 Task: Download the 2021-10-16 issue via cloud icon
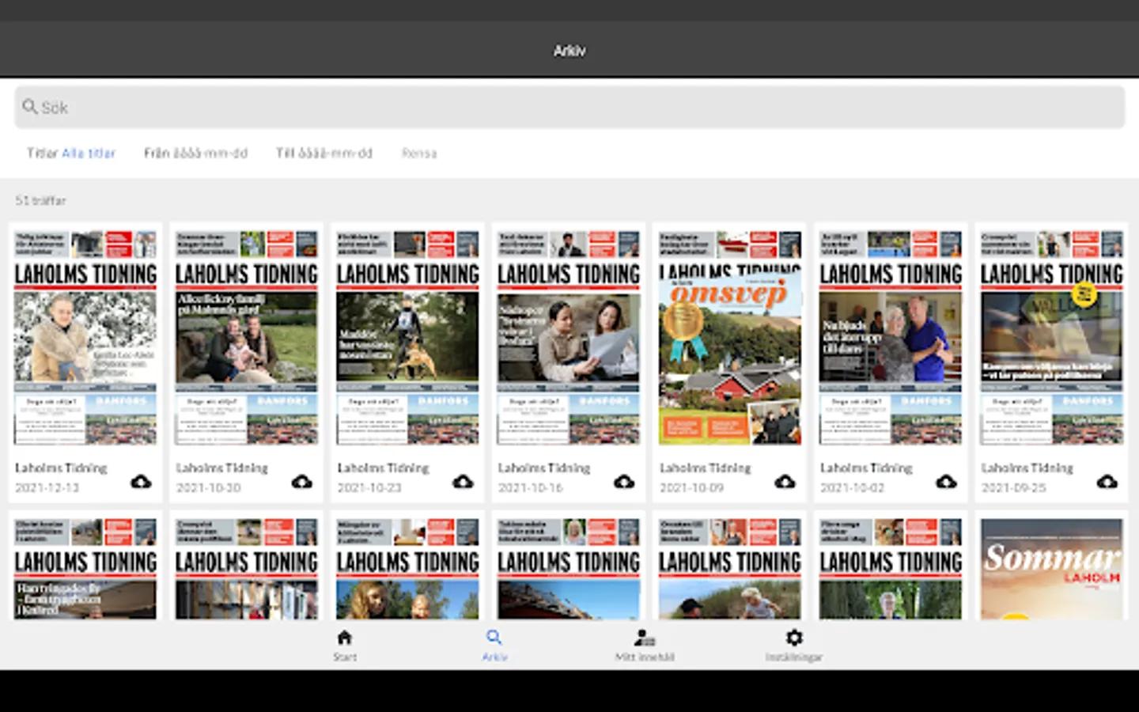pos(624,482)
